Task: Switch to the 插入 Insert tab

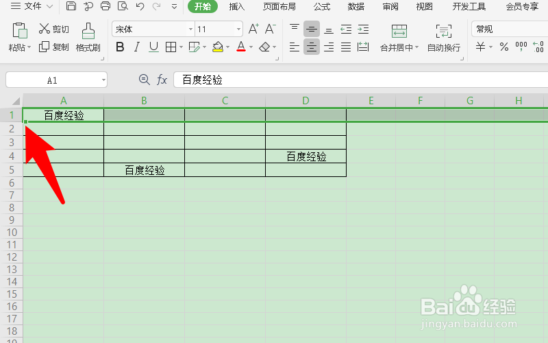Action: tap(236, 6)
